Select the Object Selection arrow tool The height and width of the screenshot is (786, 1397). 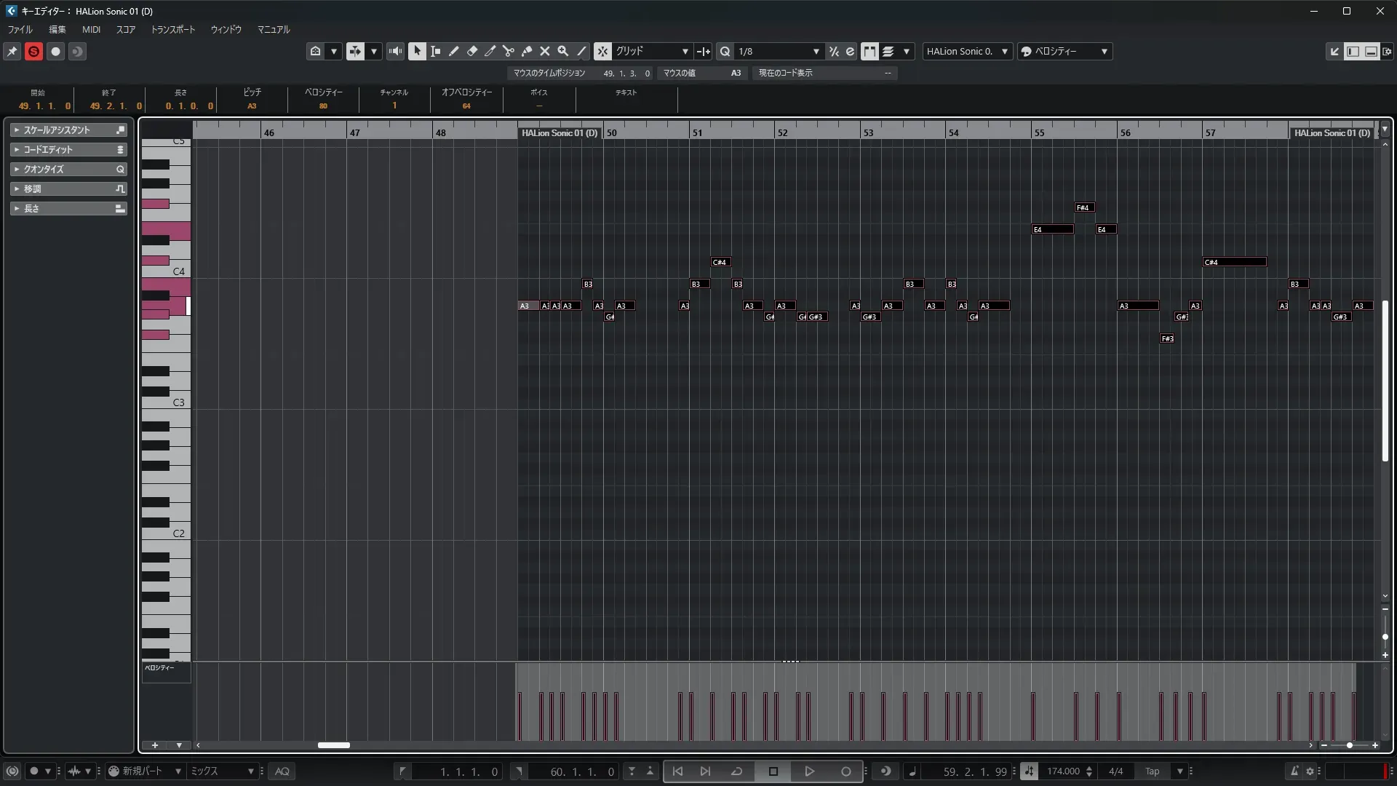click(417, 51)
